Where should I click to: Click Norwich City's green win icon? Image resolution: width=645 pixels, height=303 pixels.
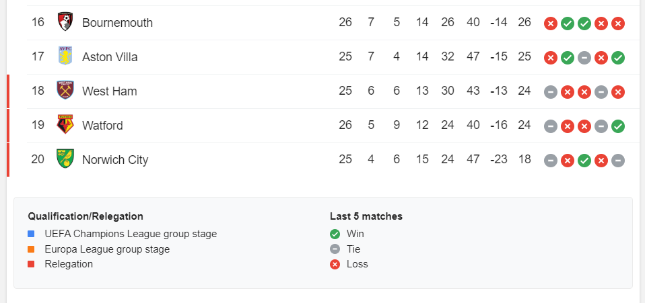[x=584, y=160]
